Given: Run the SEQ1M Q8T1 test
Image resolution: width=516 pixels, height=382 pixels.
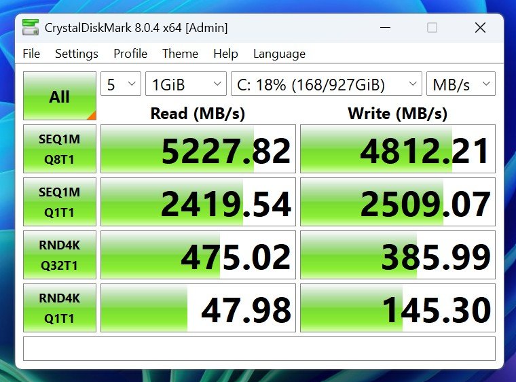Looking at the screenshot, I should [60, 149].
